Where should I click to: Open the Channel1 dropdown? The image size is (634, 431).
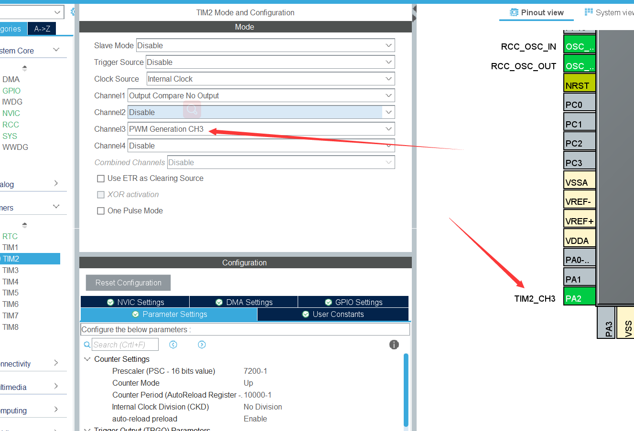(261, 95)
